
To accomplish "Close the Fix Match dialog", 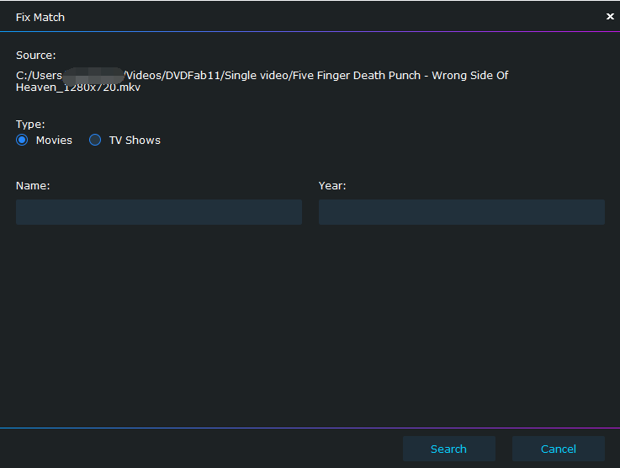I will [x=610, y=16].
